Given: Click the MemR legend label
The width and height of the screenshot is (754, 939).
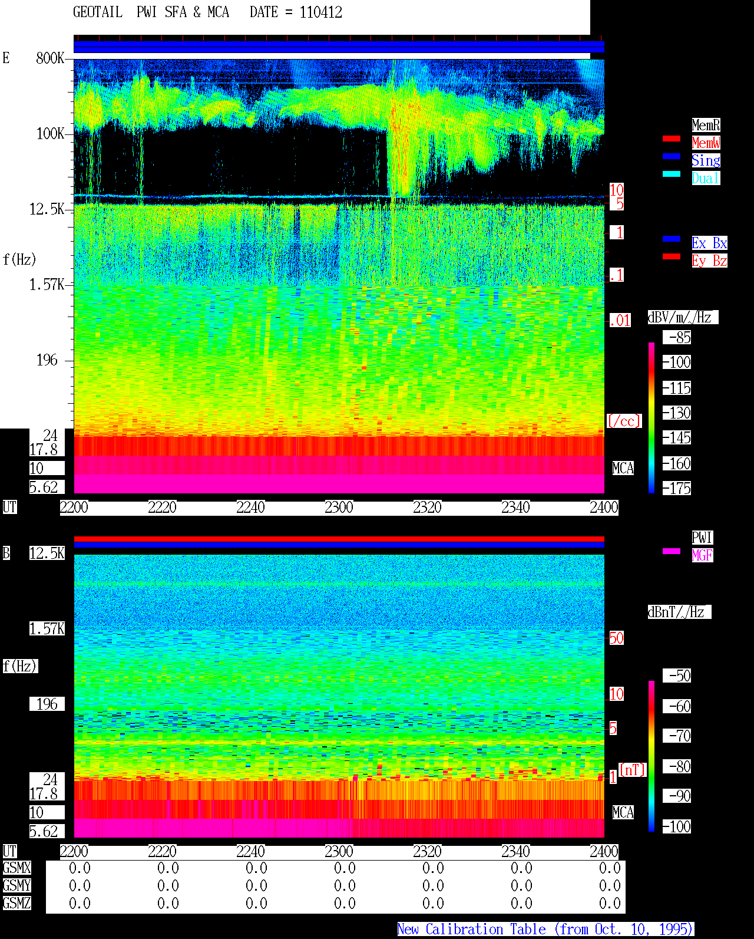Looking at the screenshot, I should [706, 125].
